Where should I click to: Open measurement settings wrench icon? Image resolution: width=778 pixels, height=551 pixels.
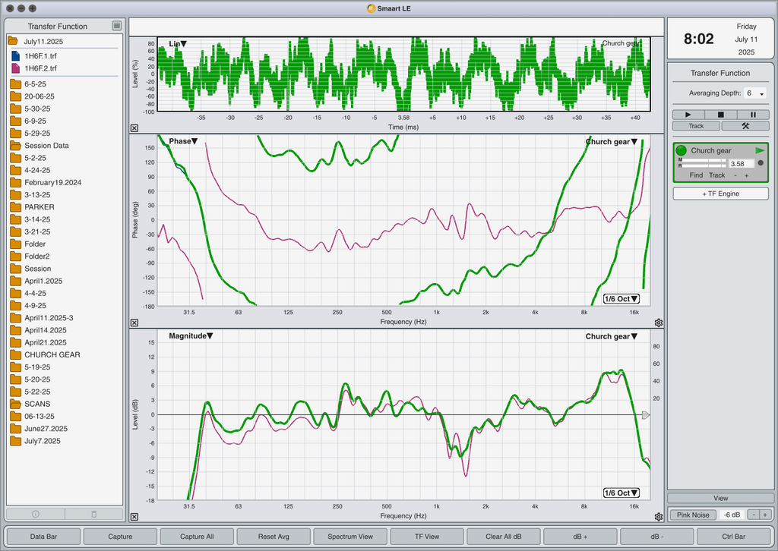pyautogui.click(x=745, y=126)
